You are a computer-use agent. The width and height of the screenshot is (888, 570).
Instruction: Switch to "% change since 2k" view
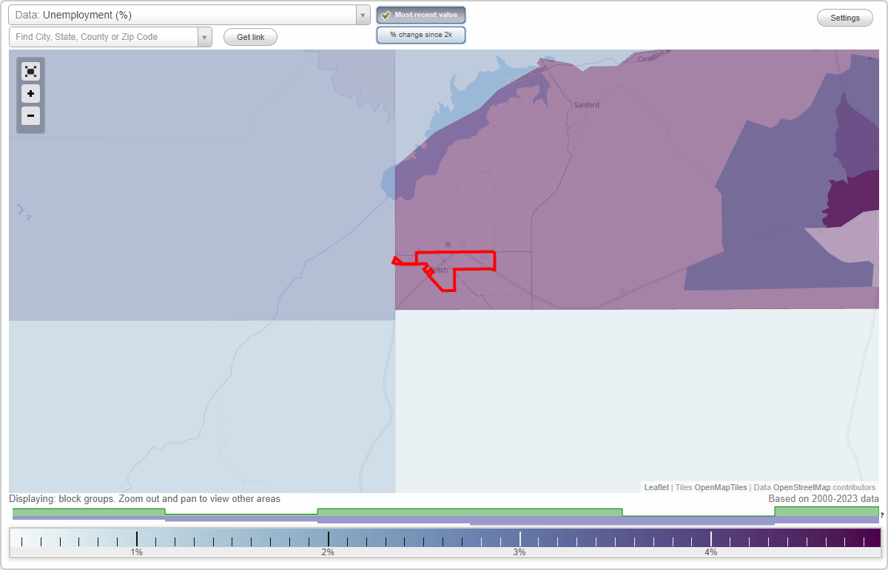[421, 34]
